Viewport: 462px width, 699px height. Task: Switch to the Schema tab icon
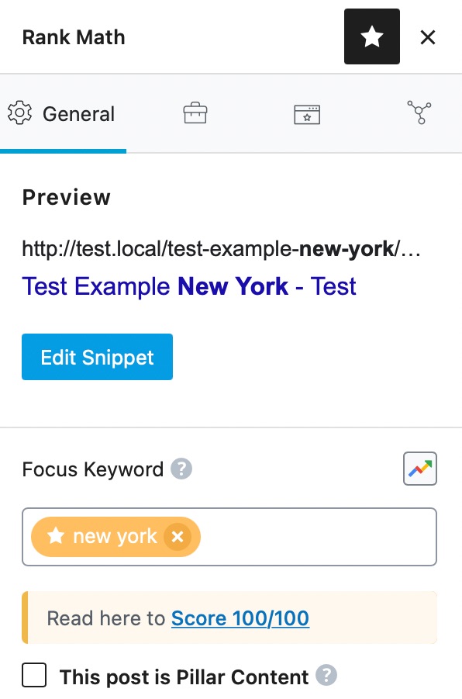pyautogui.click(x=307, y=114)
